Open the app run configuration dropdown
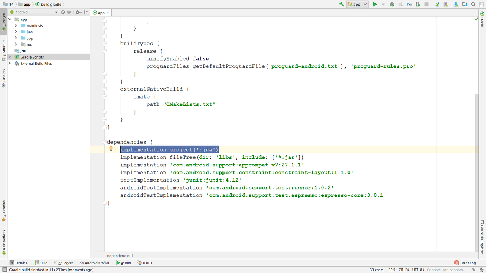Image resolution: width=486 pixels, height=273 pixels. pyautogui.click(x=357, y=4)
